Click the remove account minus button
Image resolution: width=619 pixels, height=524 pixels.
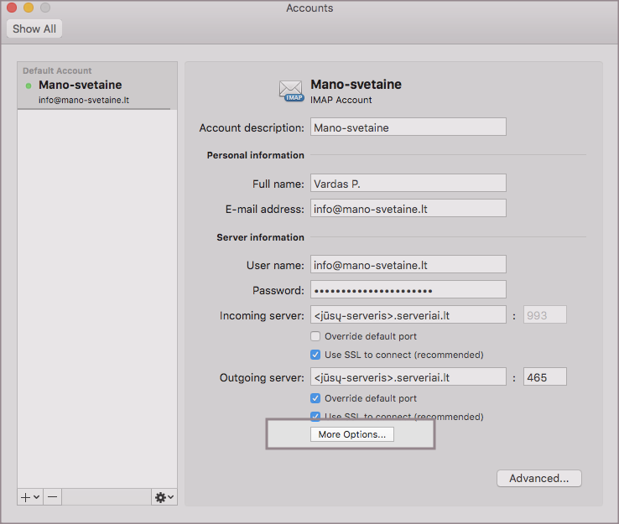[52, 497]
